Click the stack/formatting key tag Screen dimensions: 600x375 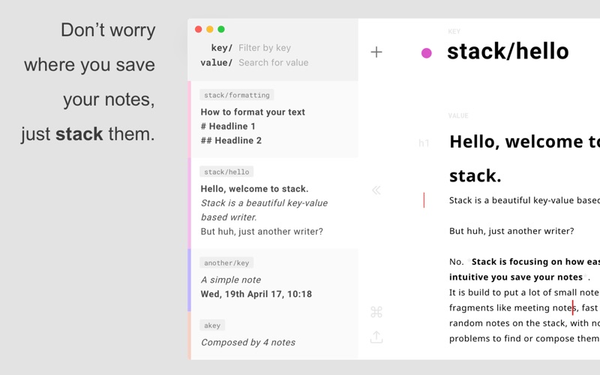(x=236, y=95)
